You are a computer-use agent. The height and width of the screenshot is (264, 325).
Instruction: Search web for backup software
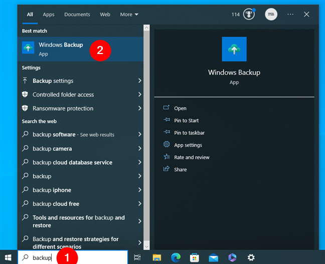tap(80, 134)
